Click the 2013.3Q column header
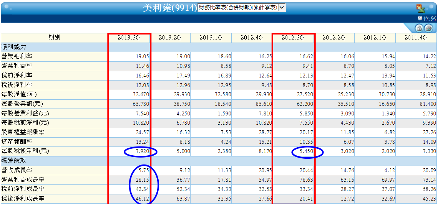This screenshot has width=438, height=204. point(129,38)
